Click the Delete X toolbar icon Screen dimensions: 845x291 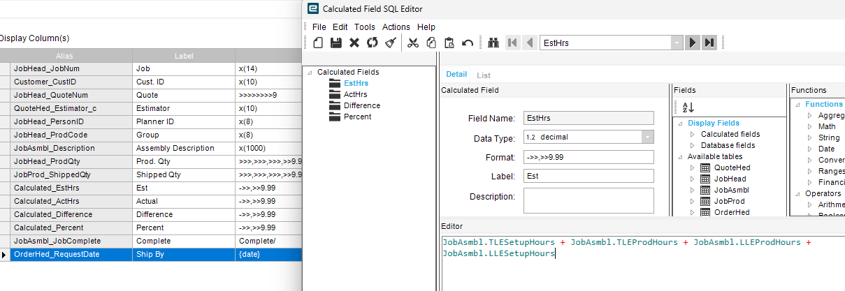[354, 43]
